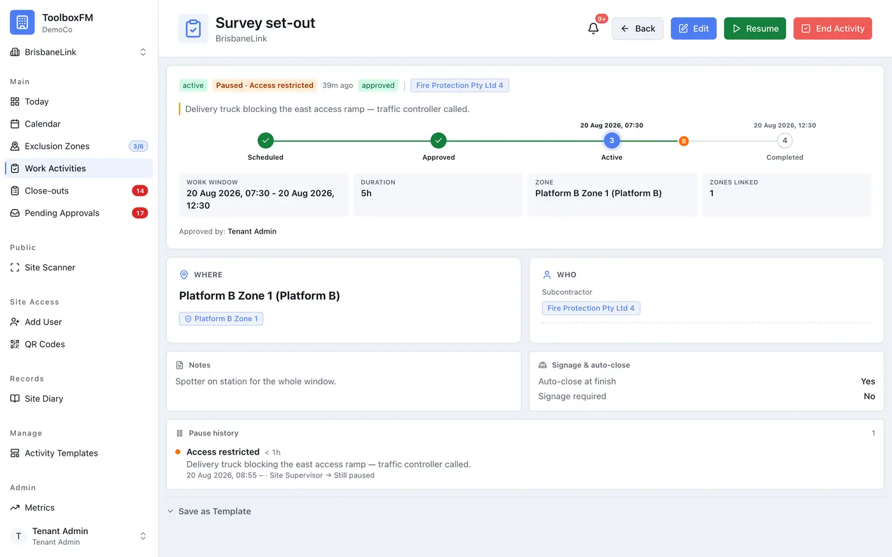Open Site Scanner page
This screenshot has width=892, height=557.
tap(79, 268)
